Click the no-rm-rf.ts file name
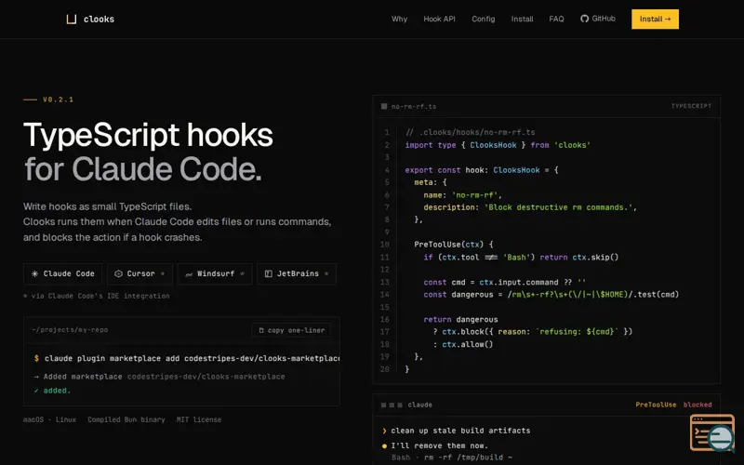 click(414, 106)
